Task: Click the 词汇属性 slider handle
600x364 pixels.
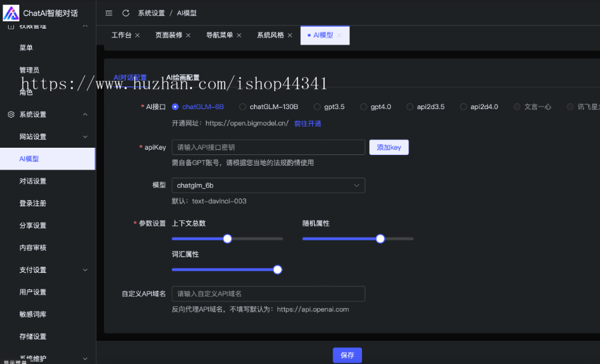Action: (x=277, y=270)
